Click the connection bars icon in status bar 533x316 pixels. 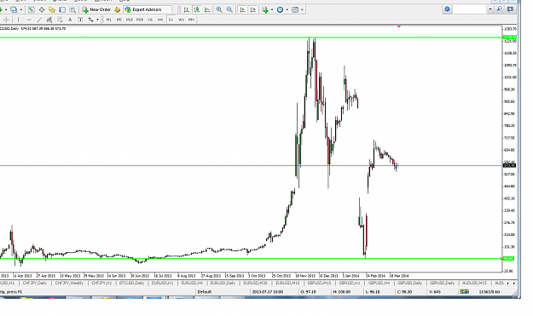(x=464, y=291)
